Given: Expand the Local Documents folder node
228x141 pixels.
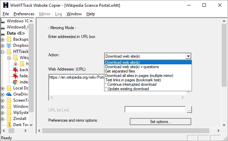Looking at the screenshot, I should pos(3,88).
